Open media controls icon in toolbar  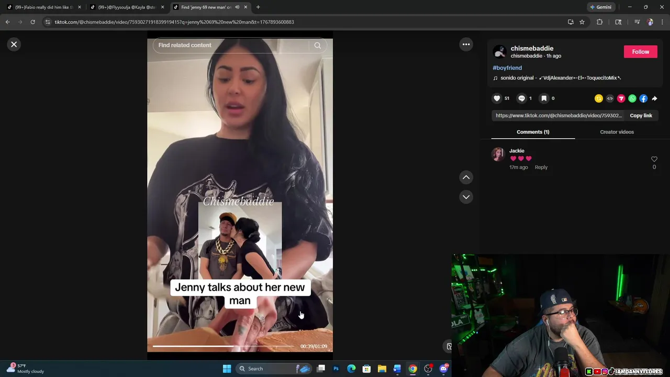(x=637, y=22)
